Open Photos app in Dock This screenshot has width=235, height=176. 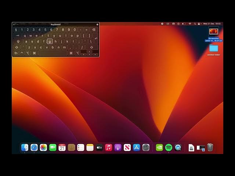point(43,147)
